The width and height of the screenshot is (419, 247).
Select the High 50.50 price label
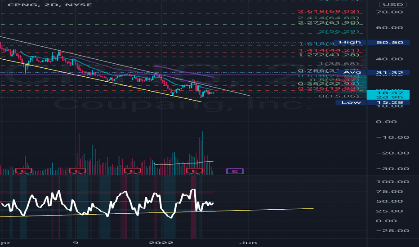pyautogui.click(x=372, y=43)
